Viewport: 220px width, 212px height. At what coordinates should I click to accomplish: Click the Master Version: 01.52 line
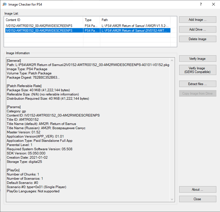pyautogui.click(x=24, y=132)
